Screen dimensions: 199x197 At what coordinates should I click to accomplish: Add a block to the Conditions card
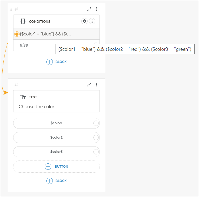pyautogui.click(x=56, y=62)
